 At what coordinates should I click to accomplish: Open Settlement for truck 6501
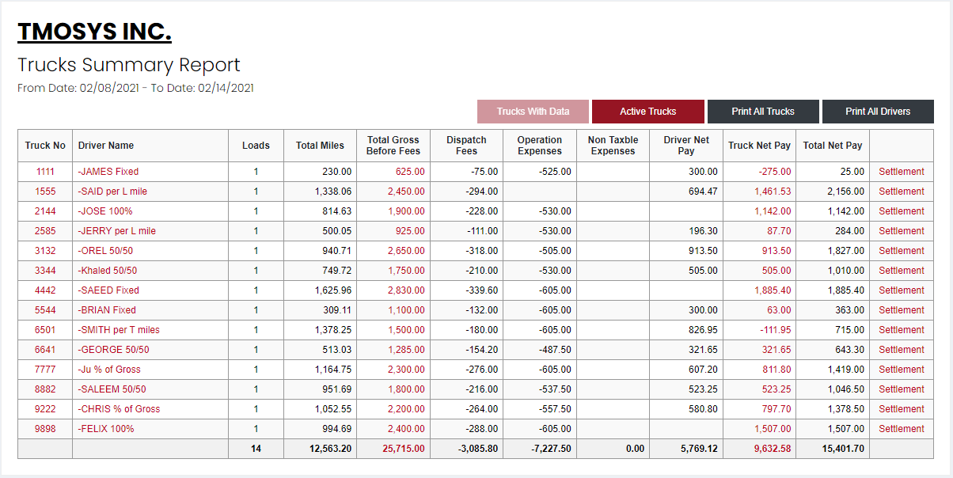(x=901, y=330)
